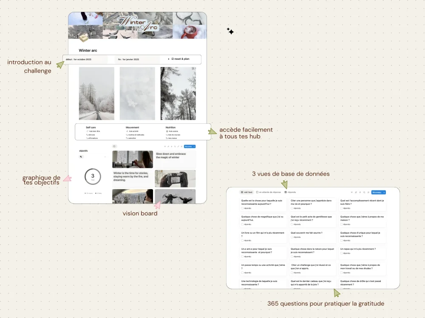Switch to 'en attente de réponse' tab

point(268,192)
